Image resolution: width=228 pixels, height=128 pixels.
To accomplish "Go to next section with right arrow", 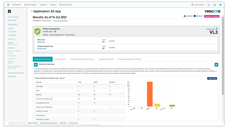I will pyautogui.click(x=216, y=65).
